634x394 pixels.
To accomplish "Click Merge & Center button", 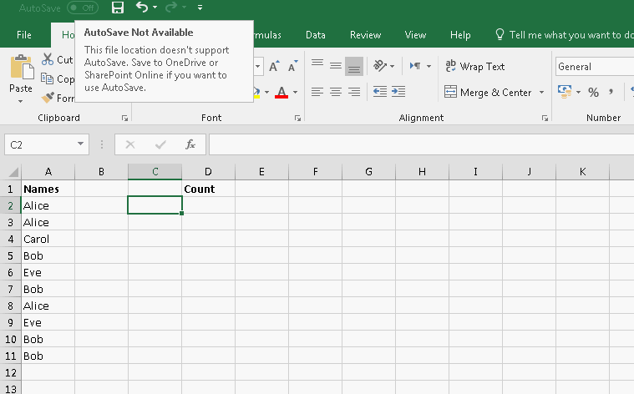I will [x=488, y=93].
